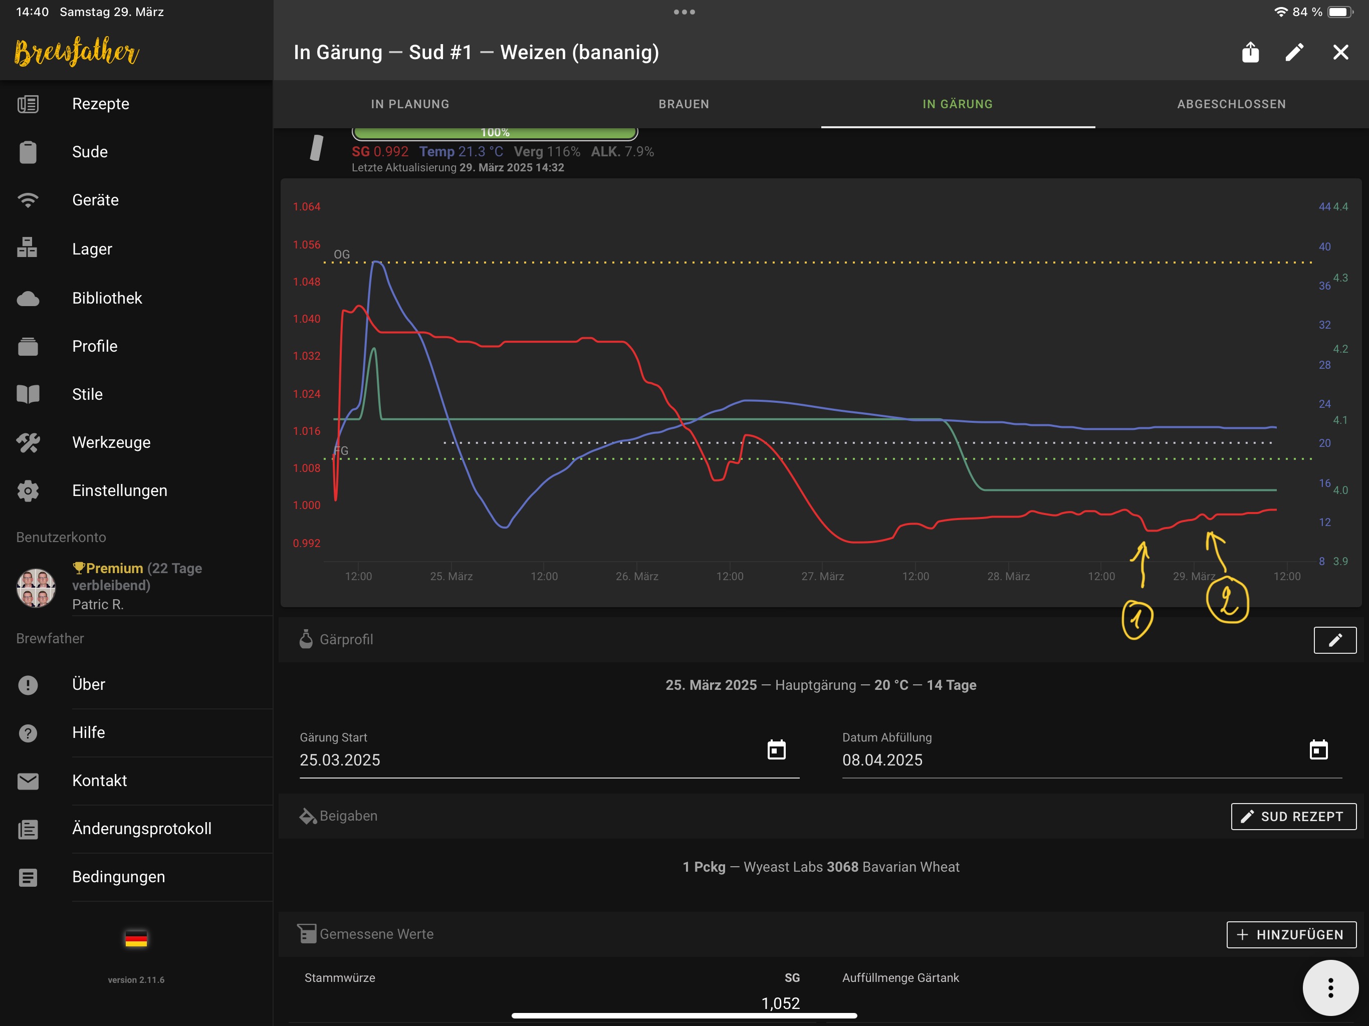Click the SUD REZEPT button

[1293, 816]
